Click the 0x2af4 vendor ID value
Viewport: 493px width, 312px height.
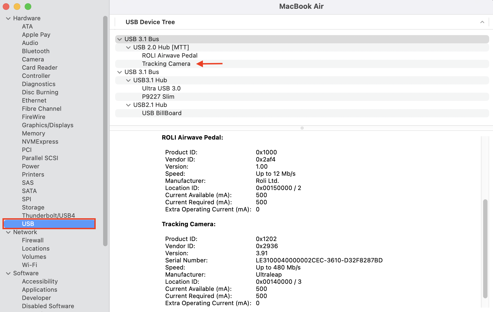(x=266, y=159)
